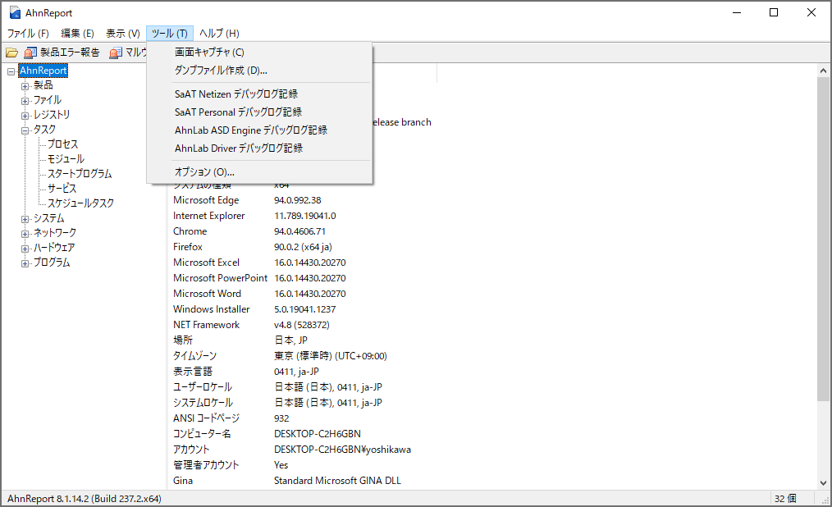Screen dimensions: 832x507
Task: Expand the プログラム tree node
Action: tap(25, 263)
